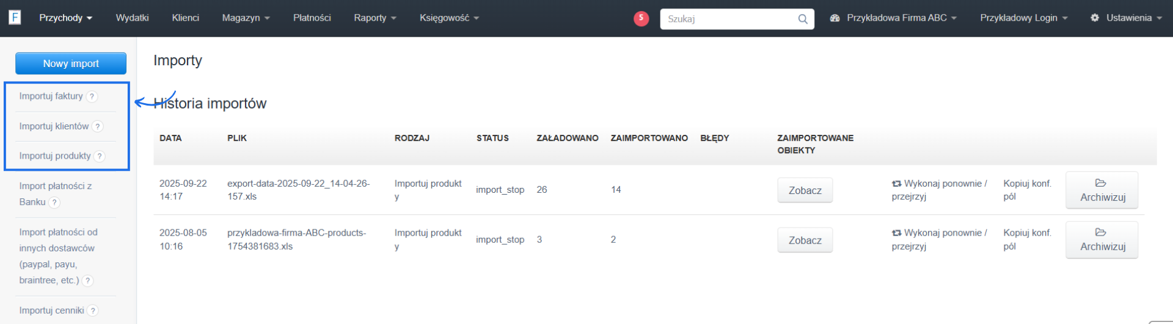Click the loaded count 26

(x=542, y=190)
